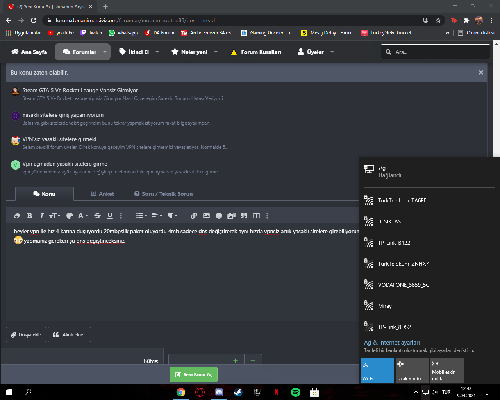Viewport: 500px width, 400px height.
Task: Select the TP-Link_B122 Wi-Fi network
Action: (430, 243)
